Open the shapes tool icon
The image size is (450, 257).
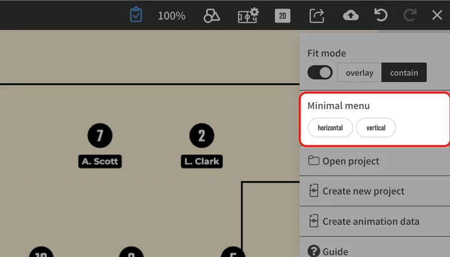tap(211, 16)
